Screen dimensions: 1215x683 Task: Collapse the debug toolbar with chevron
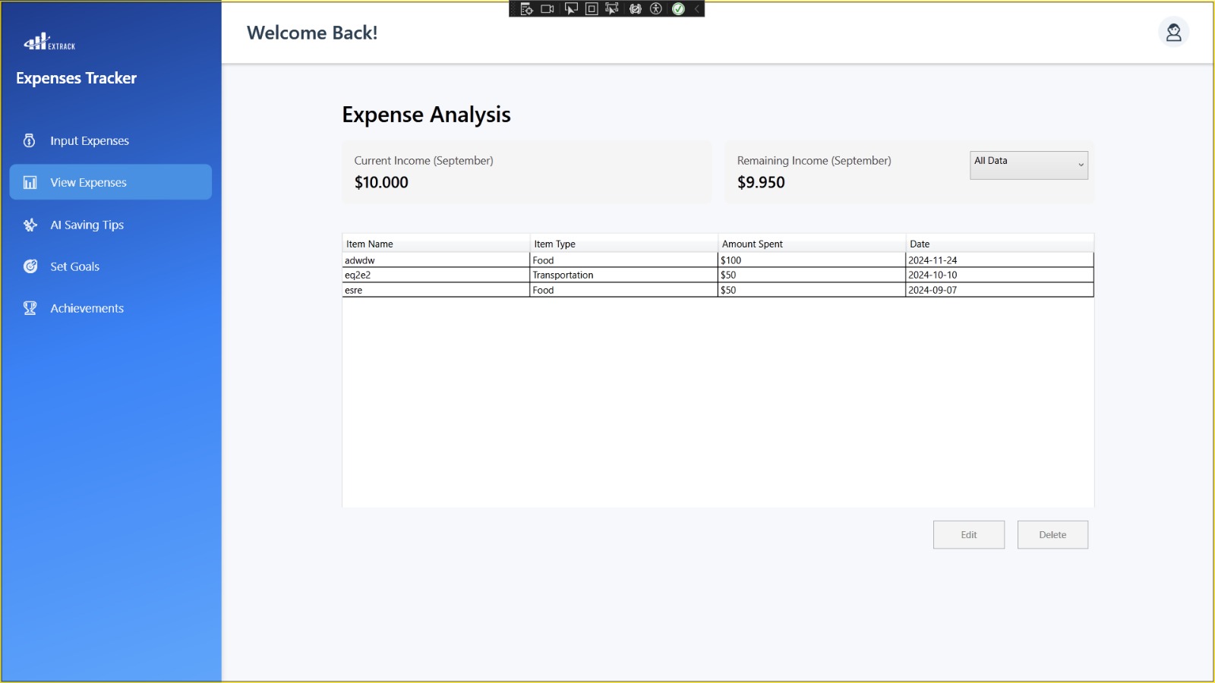696,9
